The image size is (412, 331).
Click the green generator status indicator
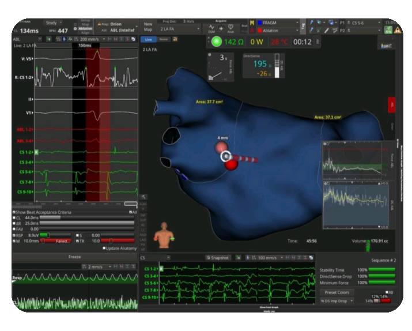pos(217,42)
